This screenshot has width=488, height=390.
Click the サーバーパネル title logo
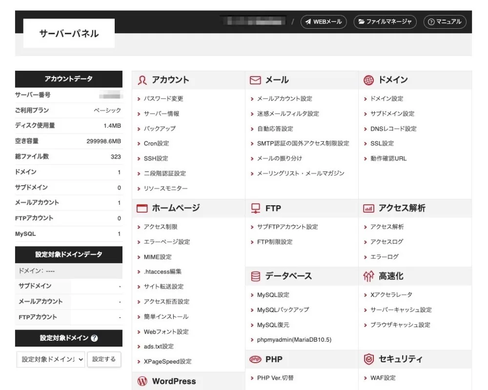pyautogui.click(x=69, y=33)
